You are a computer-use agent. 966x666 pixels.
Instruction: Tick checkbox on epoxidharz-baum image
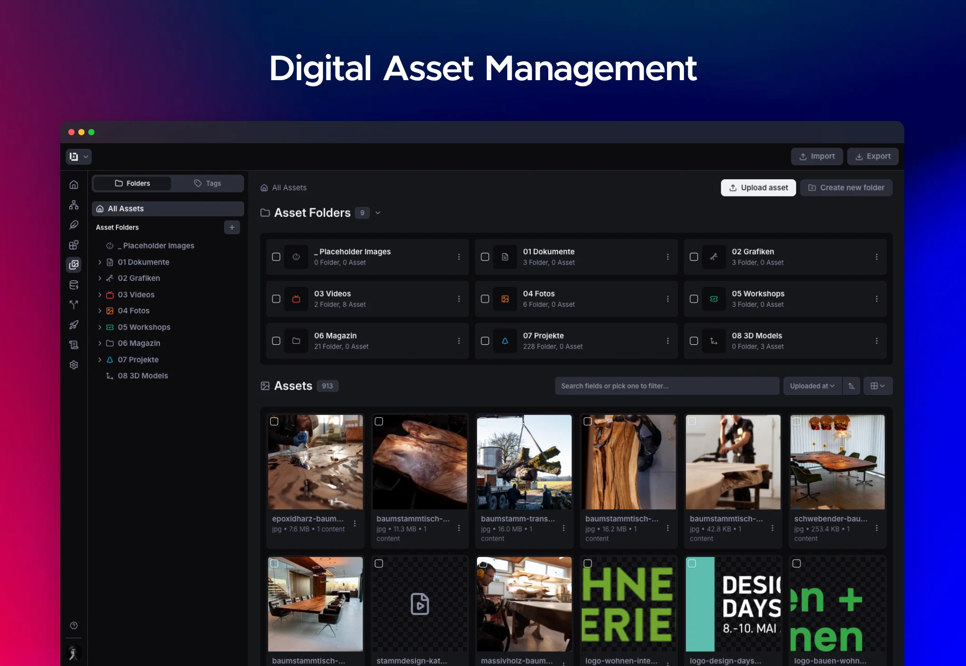tap(274, 421)
